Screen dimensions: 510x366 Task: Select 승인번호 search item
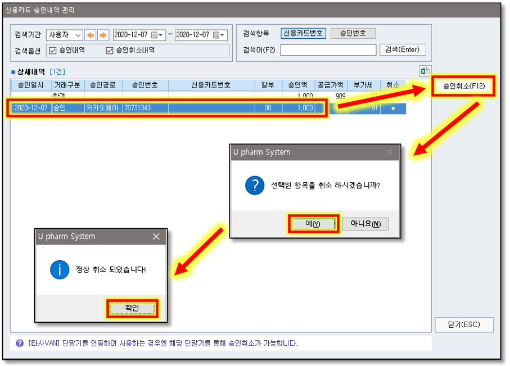tap(353, 33)
